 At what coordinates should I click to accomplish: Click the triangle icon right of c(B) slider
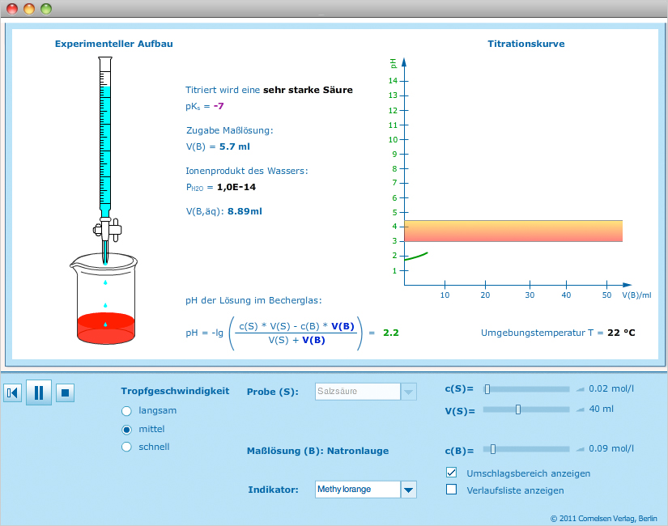pyautogui.click(x=579, y=448)
